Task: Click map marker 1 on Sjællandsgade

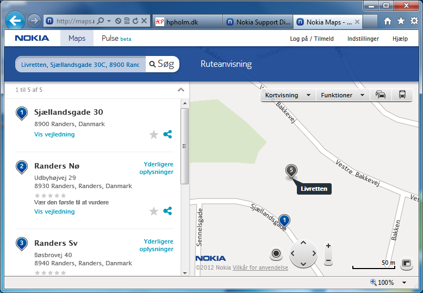Action: tap(284, 221)
